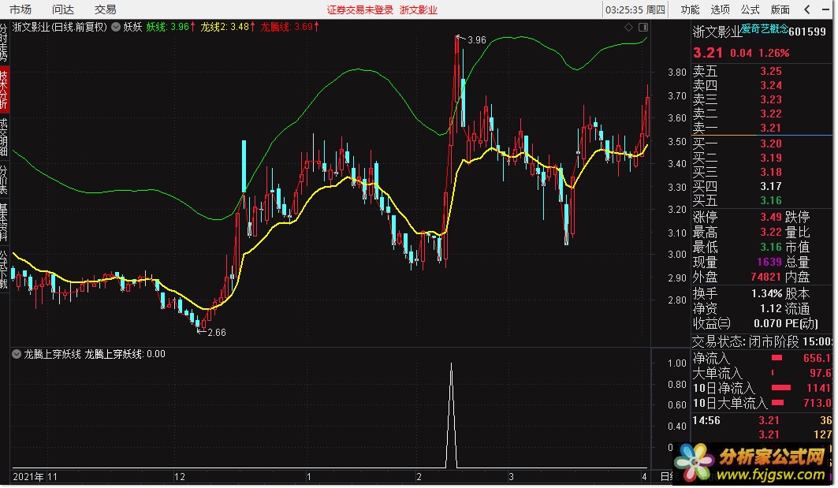The height and width of the screenshot is (488, 838).
Task: Open the 问达 menu
Action: (x=63, y=9)
